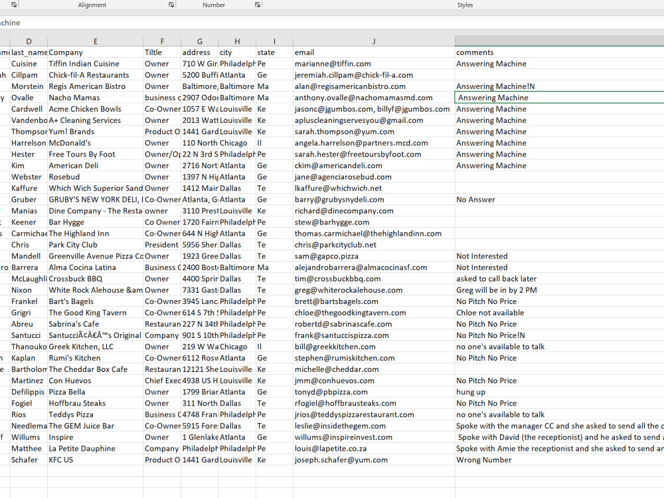
Task: Select cell 'The Good King Tavern'
Action: [x=96, y=313]
